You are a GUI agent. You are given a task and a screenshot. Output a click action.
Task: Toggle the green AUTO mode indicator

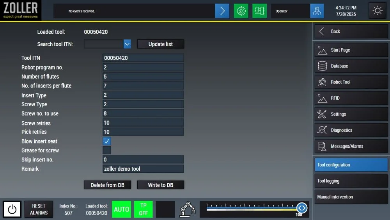[121, 209]
